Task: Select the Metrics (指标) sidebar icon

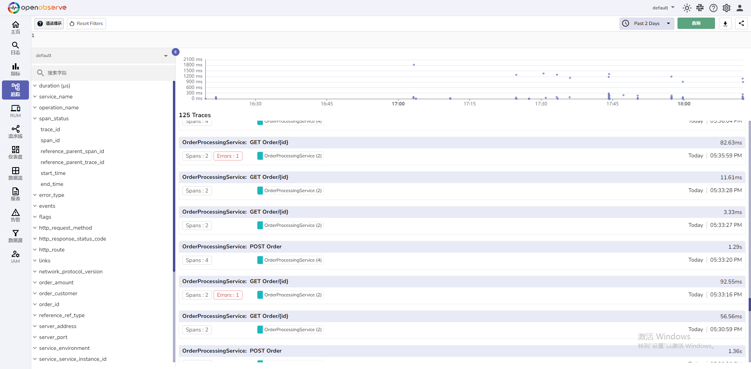Action: (x=15, y=69)
